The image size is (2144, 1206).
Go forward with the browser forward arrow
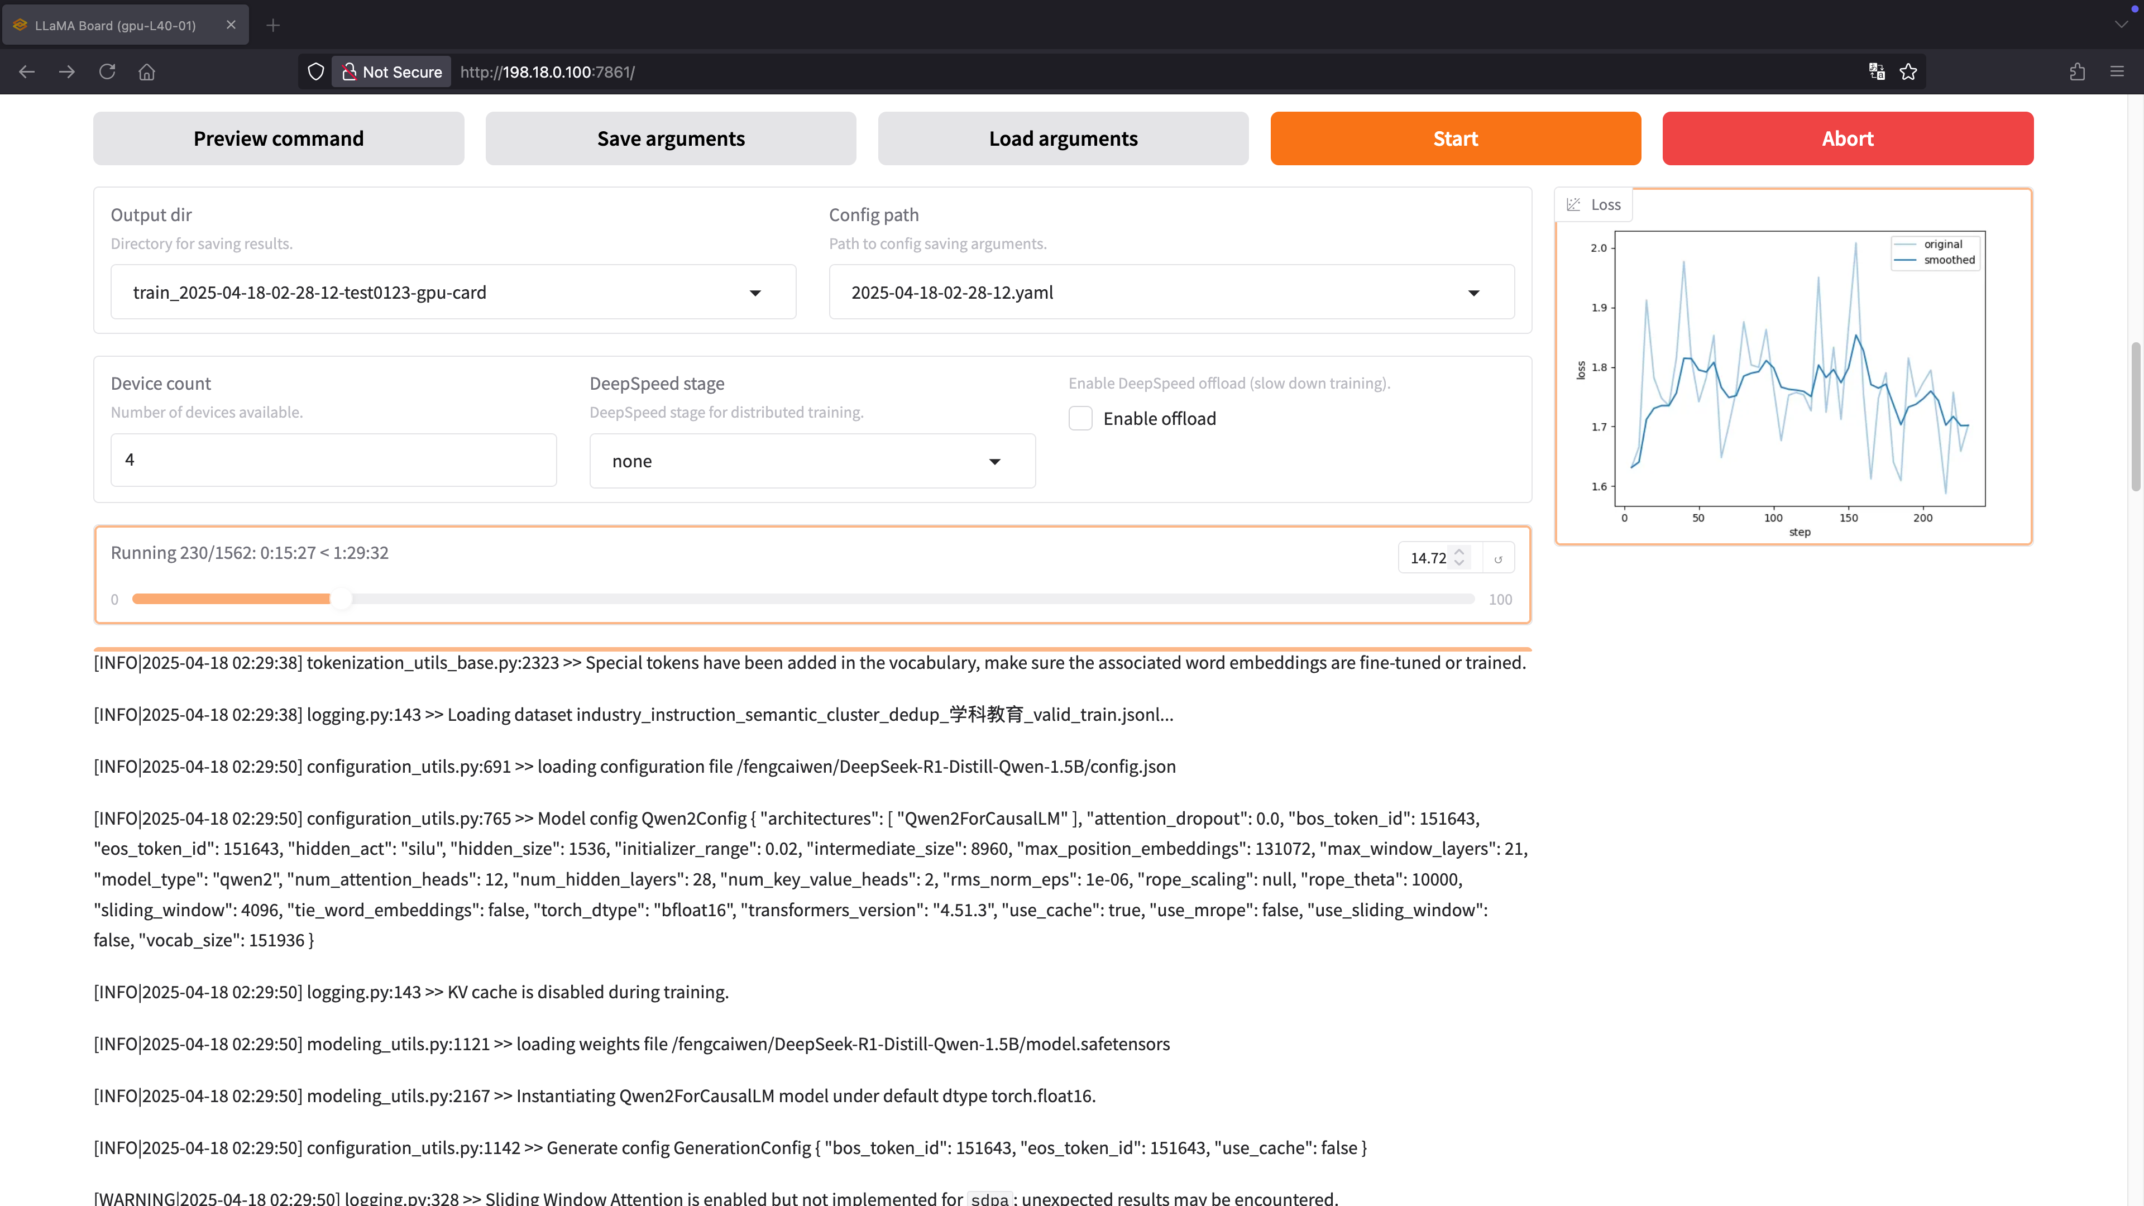66,71
